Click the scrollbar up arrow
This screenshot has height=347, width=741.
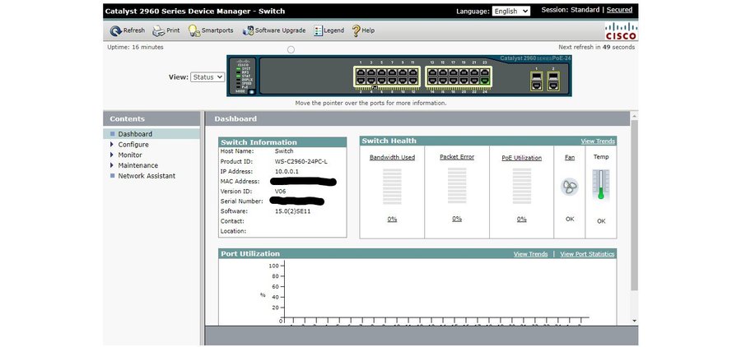point(634,116)
